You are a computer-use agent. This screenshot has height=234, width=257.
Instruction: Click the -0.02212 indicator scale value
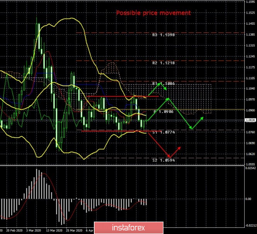click(x=251, y=225)
